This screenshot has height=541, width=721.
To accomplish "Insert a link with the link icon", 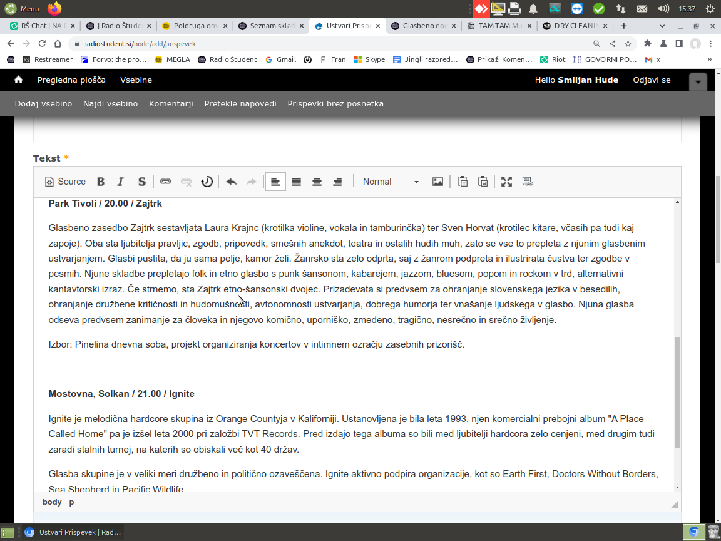I will (x=165, y=182).
